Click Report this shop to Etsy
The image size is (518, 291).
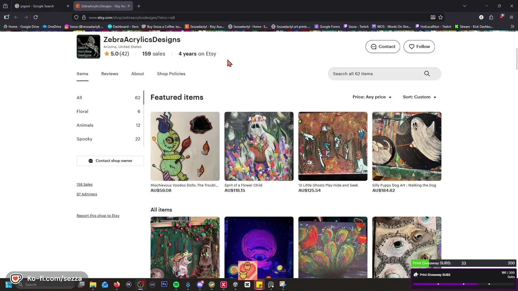98,215
